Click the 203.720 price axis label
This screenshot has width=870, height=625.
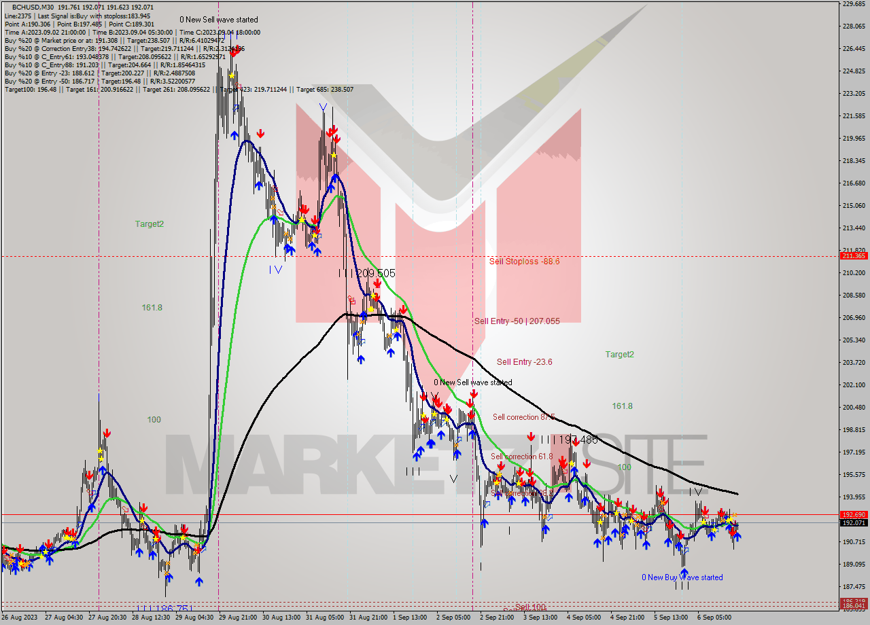coord(853,363)
